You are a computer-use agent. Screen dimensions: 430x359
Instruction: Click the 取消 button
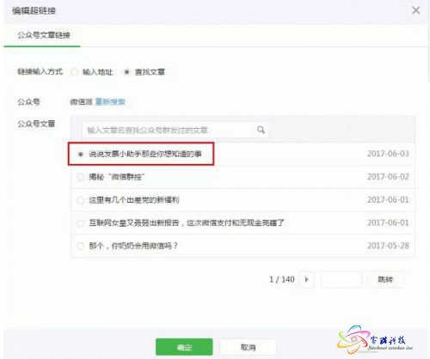(x=248, y=347)
